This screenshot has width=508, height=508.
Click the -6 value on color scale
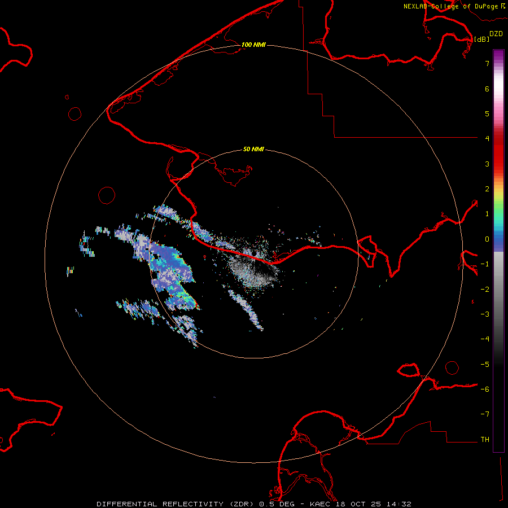(485, 389)
